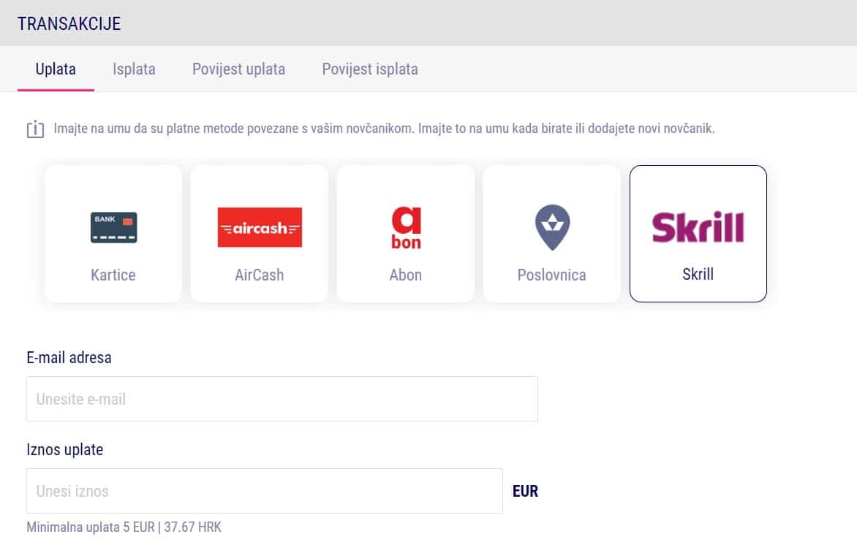
Task: Focus the Unesite e-mail input field
Action: [x=282, y=399]
